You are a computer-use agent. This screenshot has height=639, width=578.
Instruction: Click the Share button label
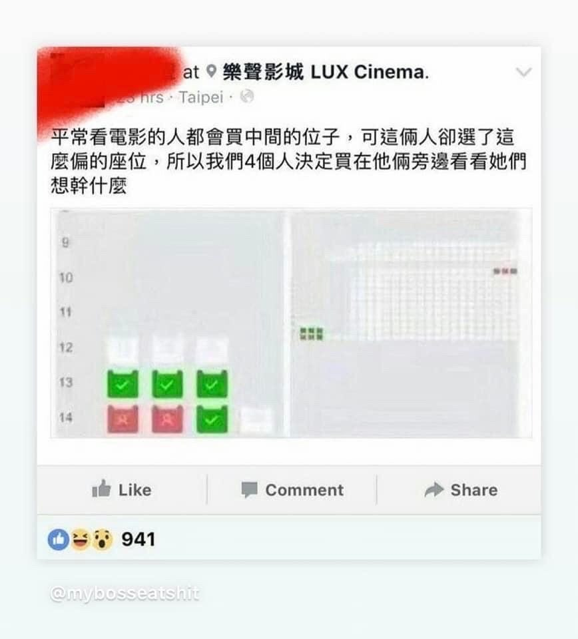pos(474,490)
